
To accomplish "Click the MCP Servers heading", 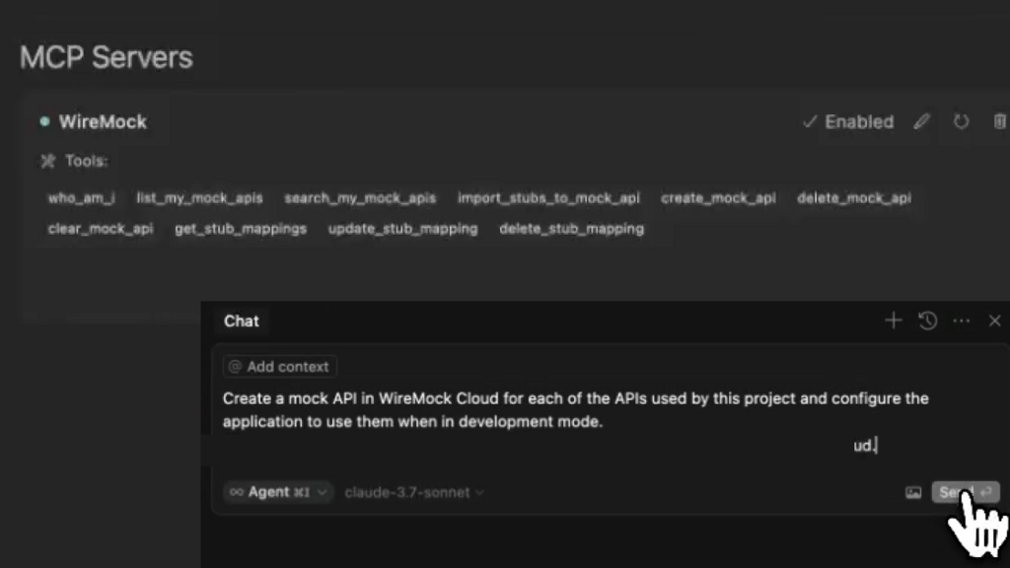I will (107, 57).
